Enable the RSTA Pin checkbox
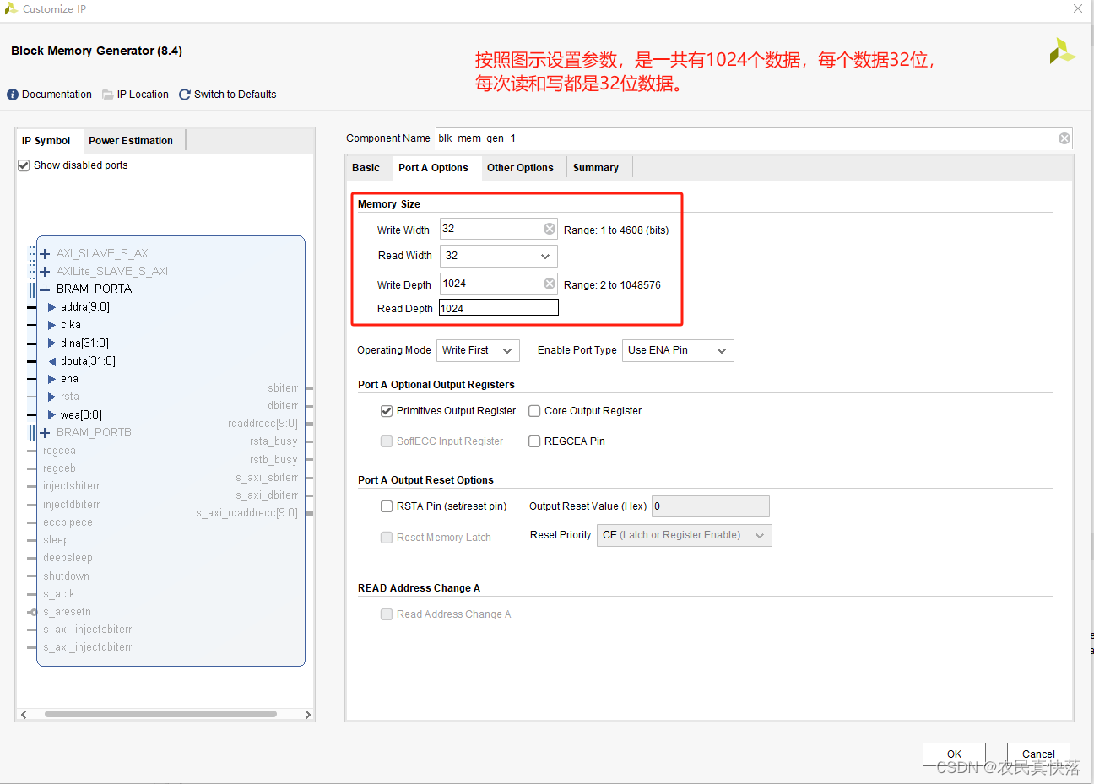1094x784 pixels. pos(387,506)
